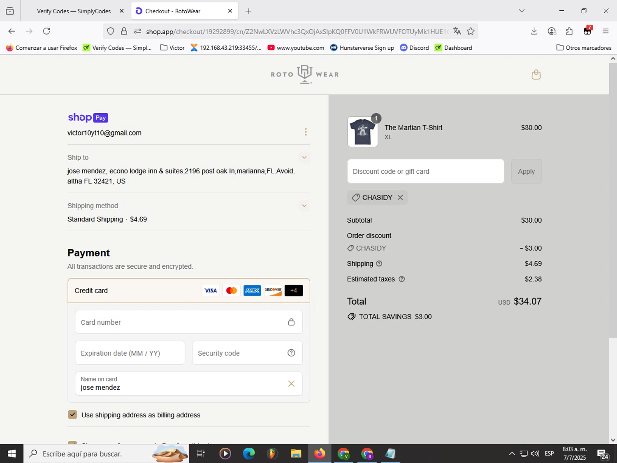Uncheck use shipping address as billing
617x463 pixels.
tap(72, 414)
